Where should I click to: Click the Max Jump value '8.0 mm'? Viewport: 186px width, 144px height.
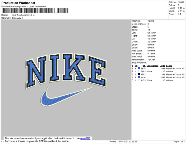[x=151, y=56]
